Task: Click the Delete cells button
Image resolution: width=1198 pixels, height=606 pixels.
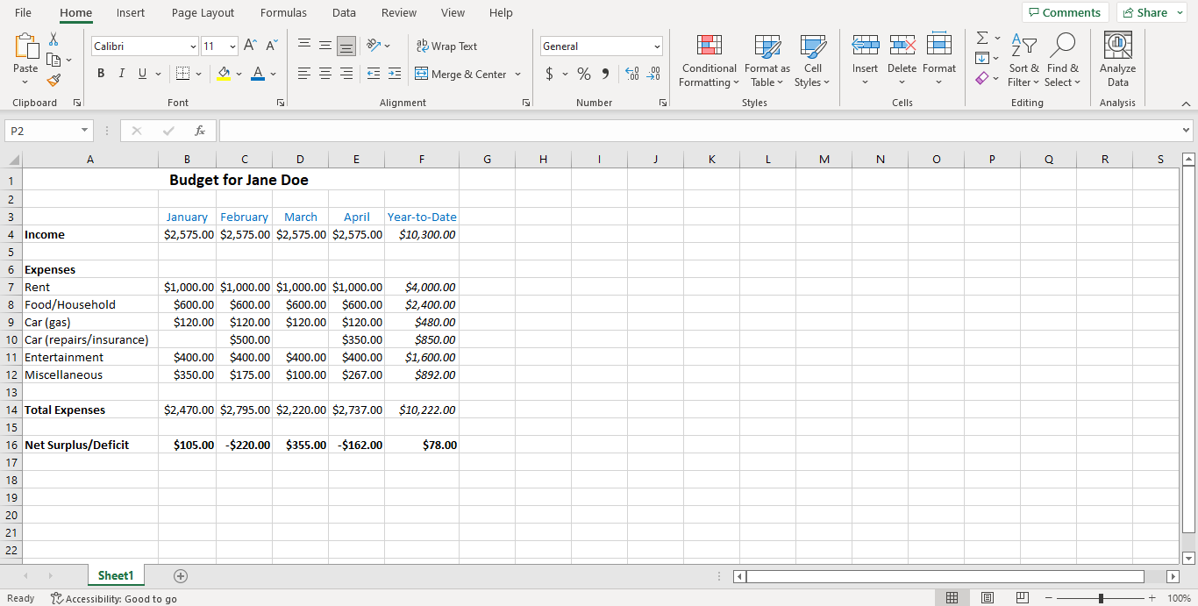Action: pos(902,60)
